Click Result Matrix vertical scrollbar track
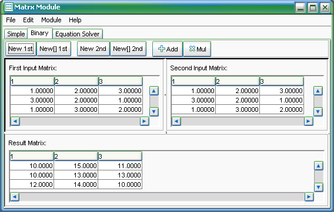The width and height of the screenshot is (334, 212). [319, 176]
